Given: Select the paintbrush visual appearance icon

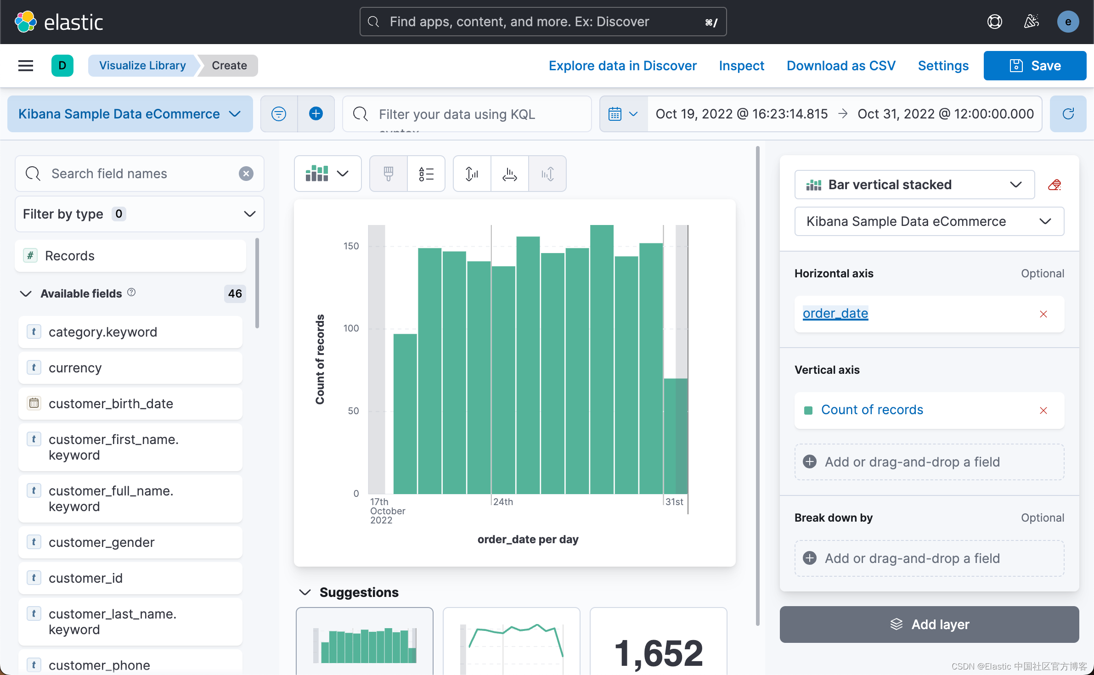Looking at the screenshot, I should click(x=388, y=174).
